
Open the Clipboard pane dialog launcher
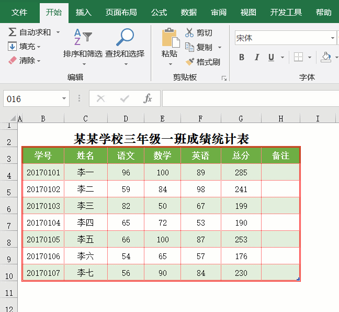click(x=224, y=79)
